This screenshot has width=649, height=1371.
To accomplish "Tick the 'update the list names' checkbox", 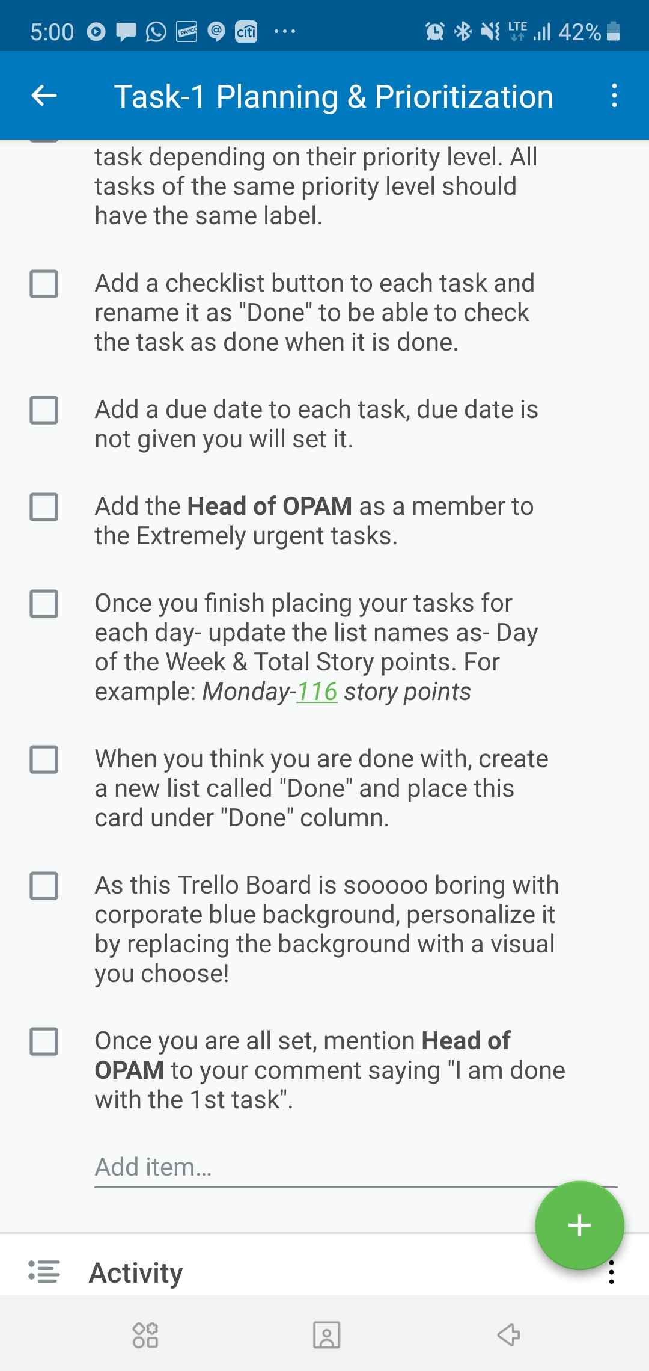I will click(x=44, y=604).
